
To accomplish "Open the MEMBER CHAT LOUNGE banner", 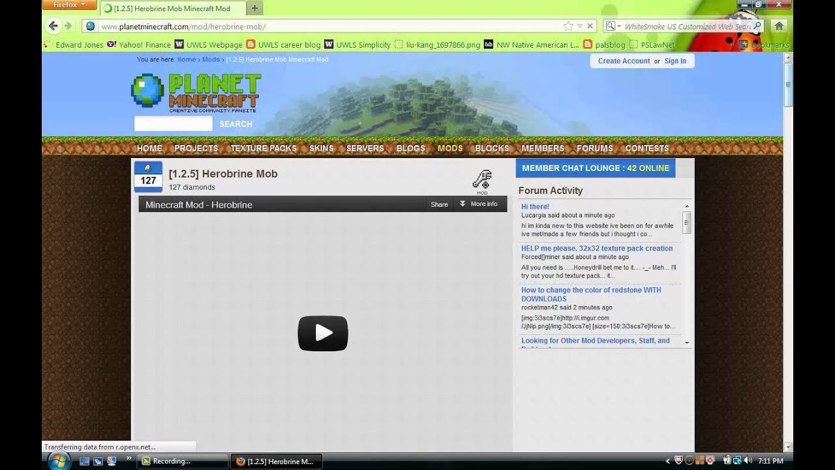I will tap(596, 168).
